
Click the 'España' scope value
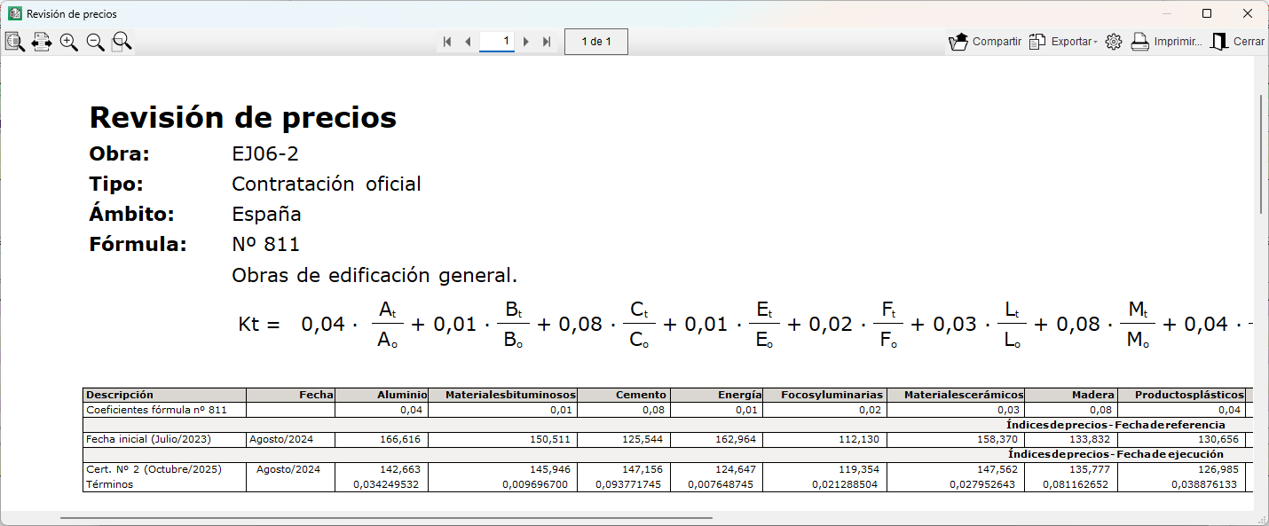coord(266,214)
